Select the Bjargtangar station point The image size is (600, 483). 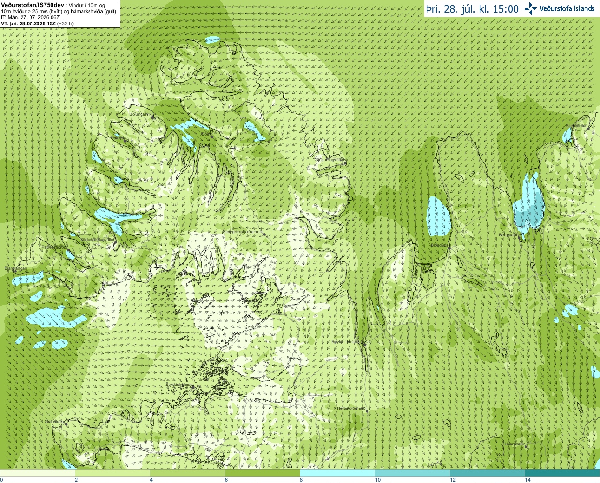pos(15,271)
